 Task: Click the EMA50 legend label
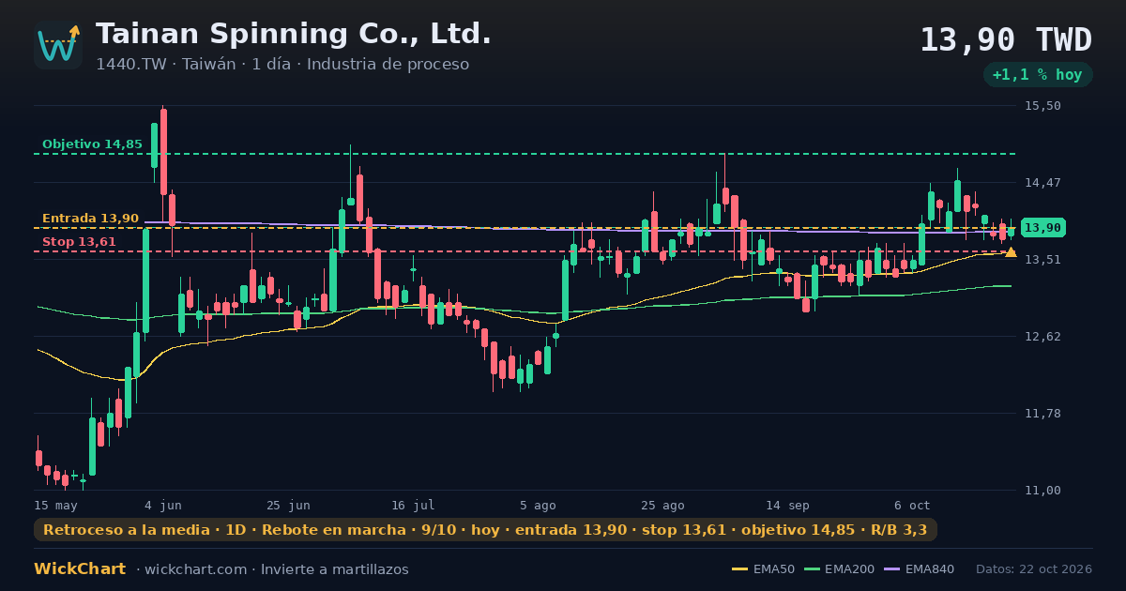coord(773,569)
